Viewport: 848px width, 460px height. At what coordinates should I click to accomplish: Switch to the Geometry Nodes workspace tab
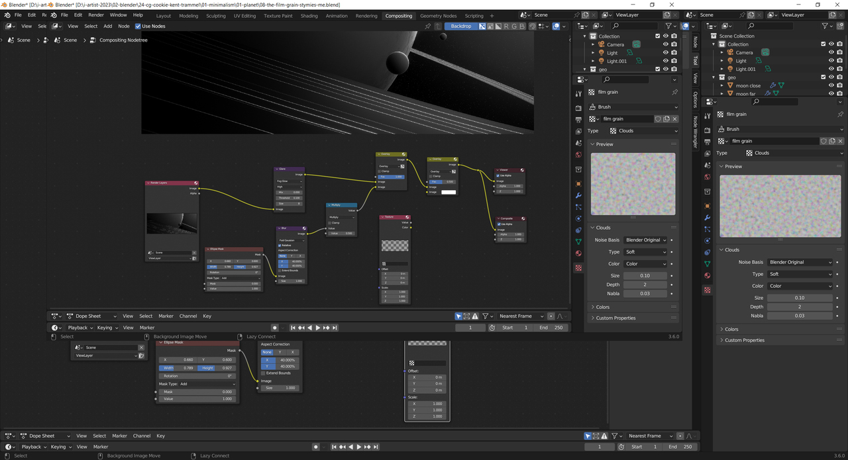tap(438, 15)
